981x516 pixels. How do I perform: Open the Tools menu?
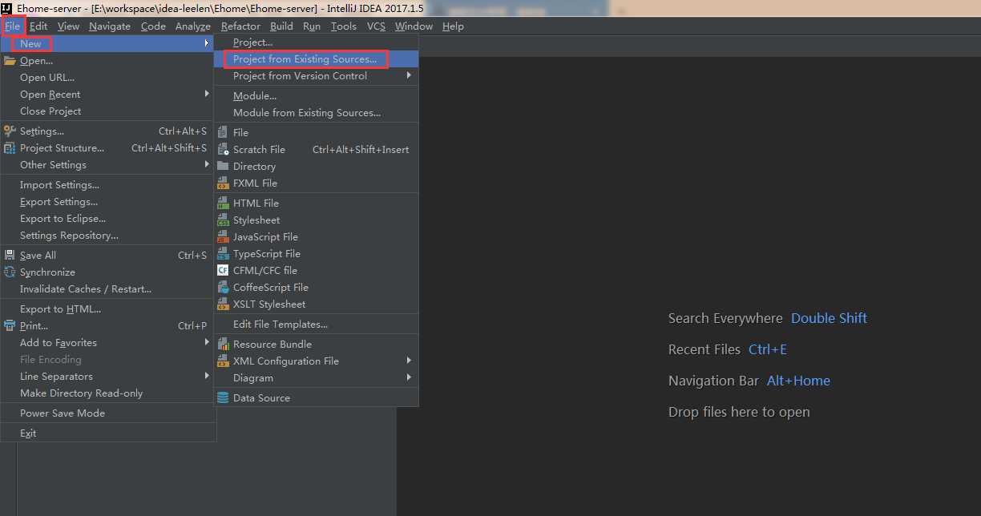344,26
